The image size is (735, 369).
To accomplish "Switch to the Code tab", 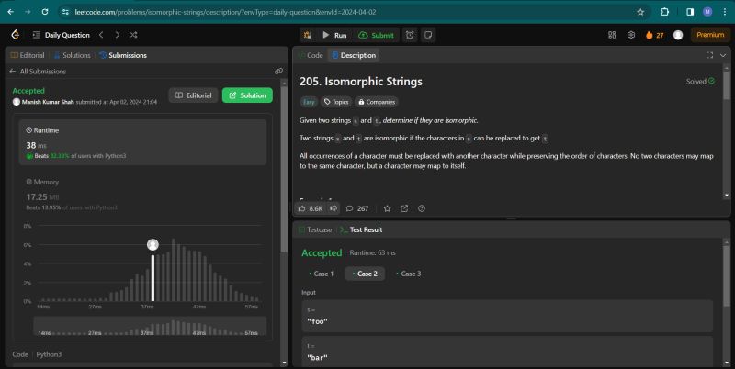I will (311, 55).
